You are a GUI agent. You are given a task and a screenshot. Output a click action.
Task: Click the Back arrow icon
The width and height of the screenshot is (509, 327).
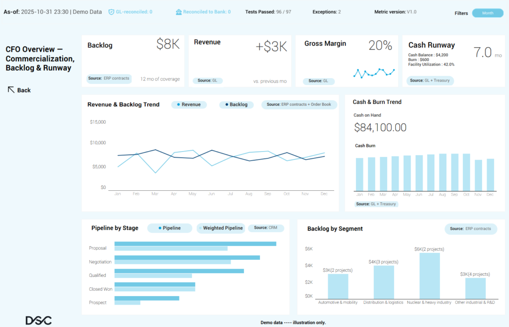click(x=10, y=89)
